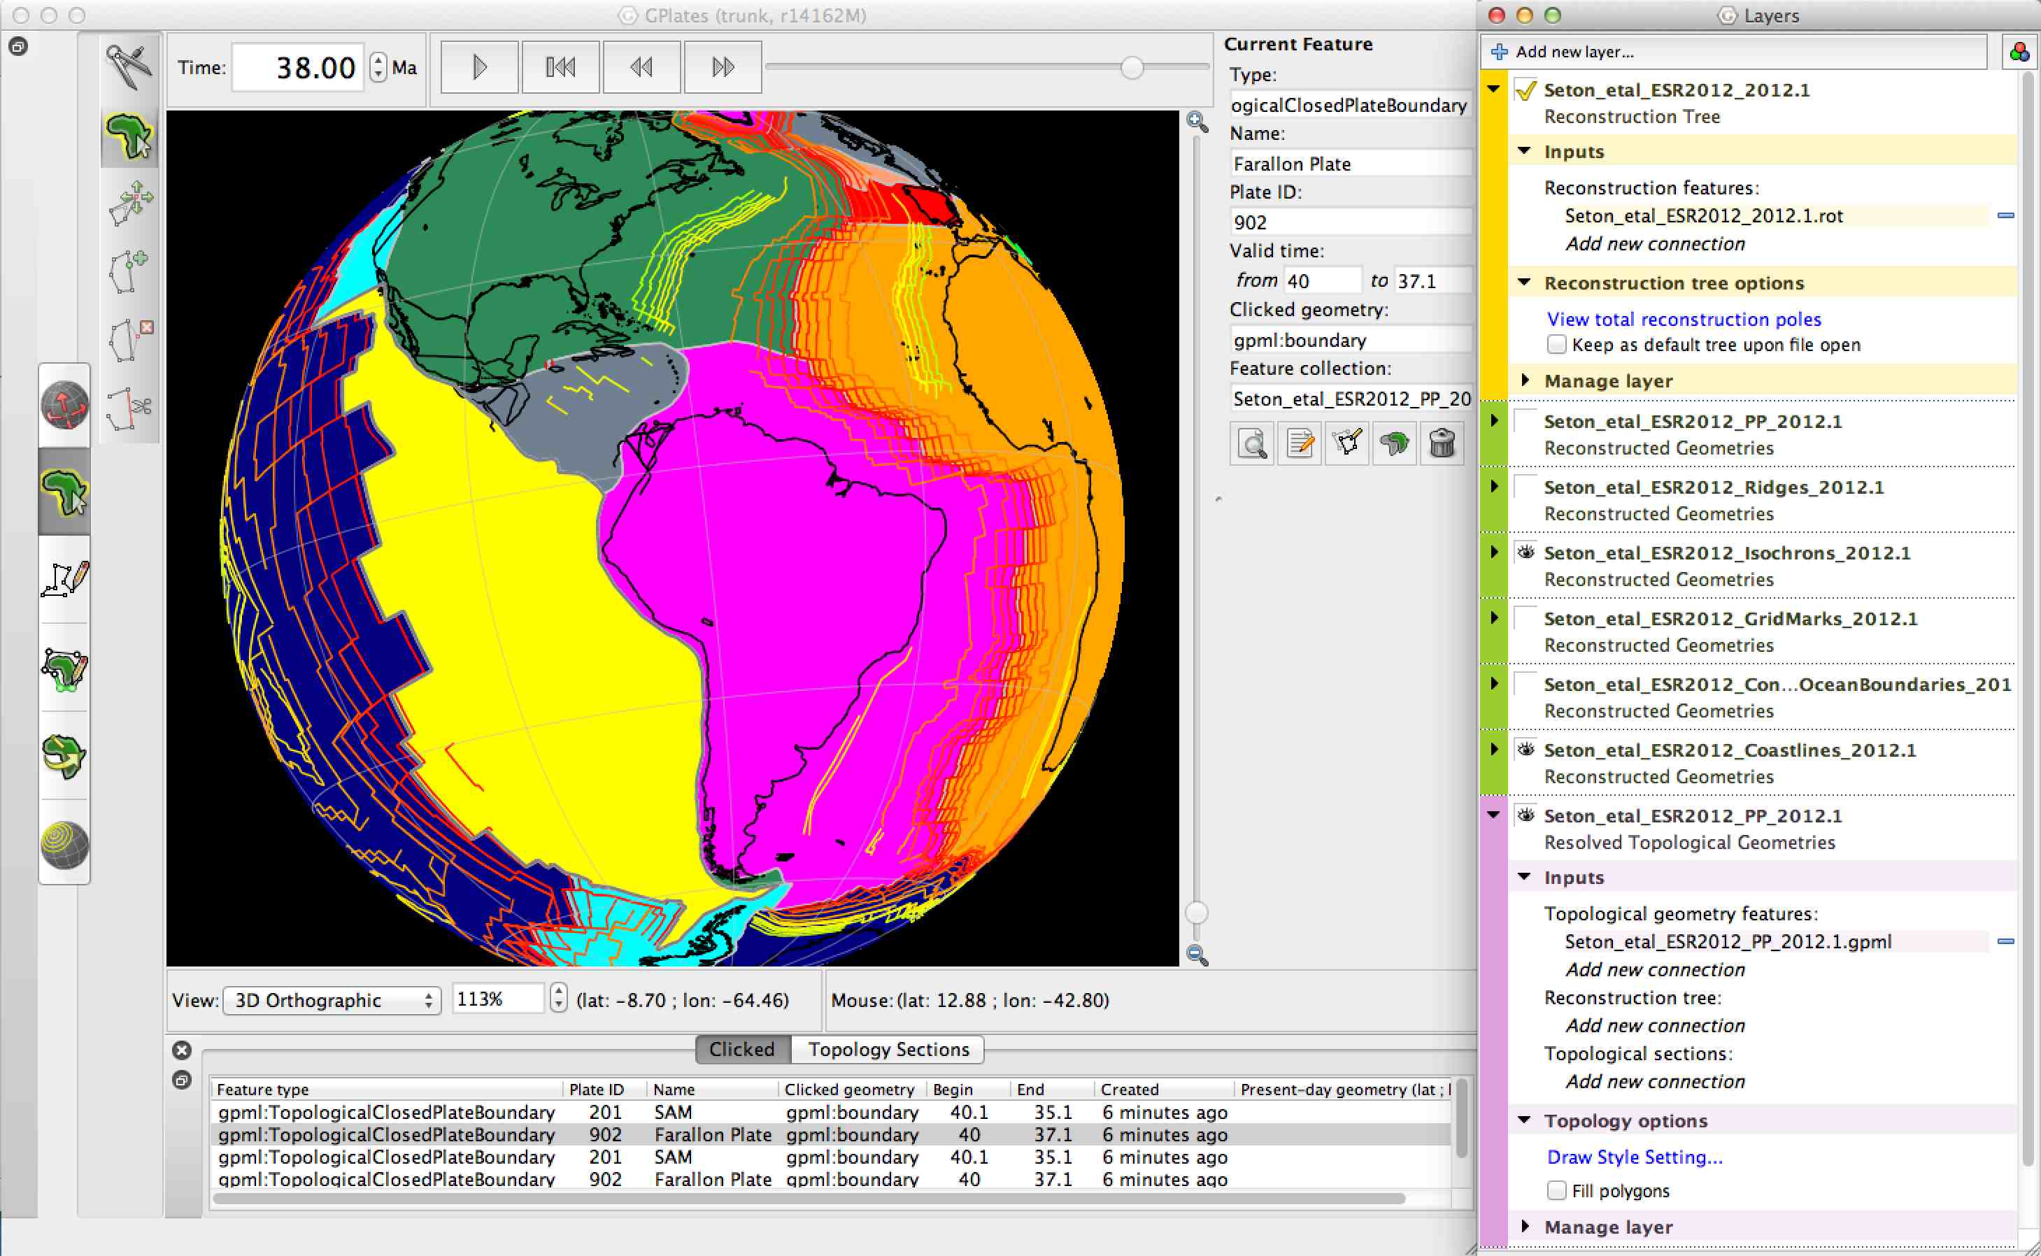
Task: Zoom out using magnifier below zoom slider
Action: [x=1197, y=955]
